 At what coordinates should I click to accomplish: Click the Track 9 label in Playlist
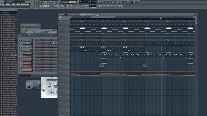pyautogui.click(x=61, y=72)
